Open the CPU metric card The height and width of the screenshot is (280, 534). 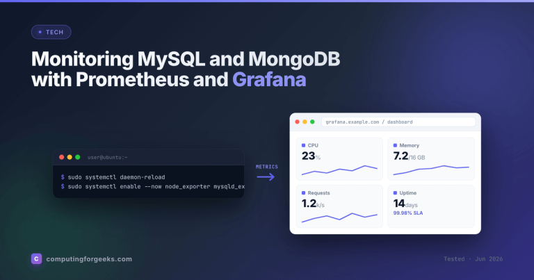[x=339, y=159]
